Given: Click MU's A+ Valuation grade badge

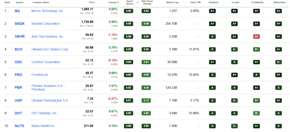Looking at the screenshot, I should click(212, 11).
